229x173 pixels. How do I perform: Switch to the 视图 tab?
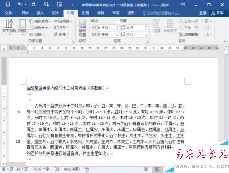[131, 13]
